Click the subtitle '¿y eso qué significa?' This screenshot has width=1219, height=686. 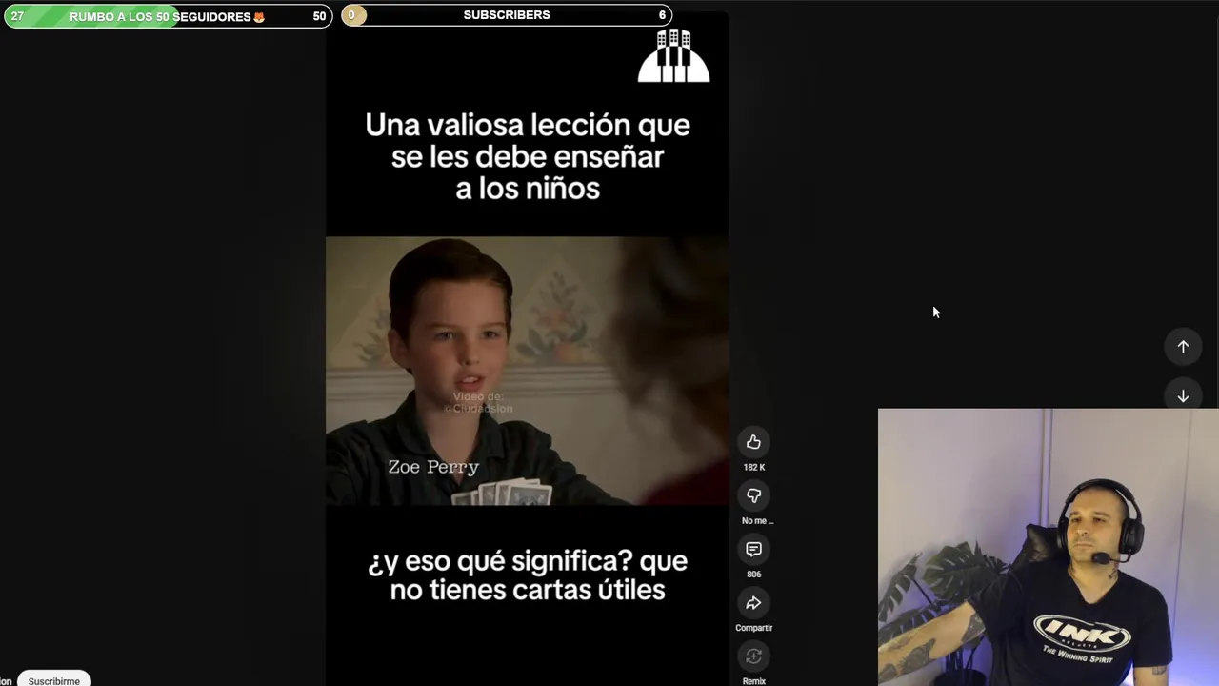coord(500,561)
